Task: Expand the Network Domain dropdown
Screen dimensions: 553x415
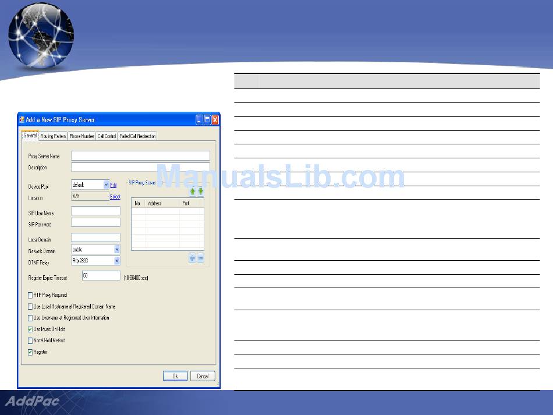Action: [x=117, y=249]
